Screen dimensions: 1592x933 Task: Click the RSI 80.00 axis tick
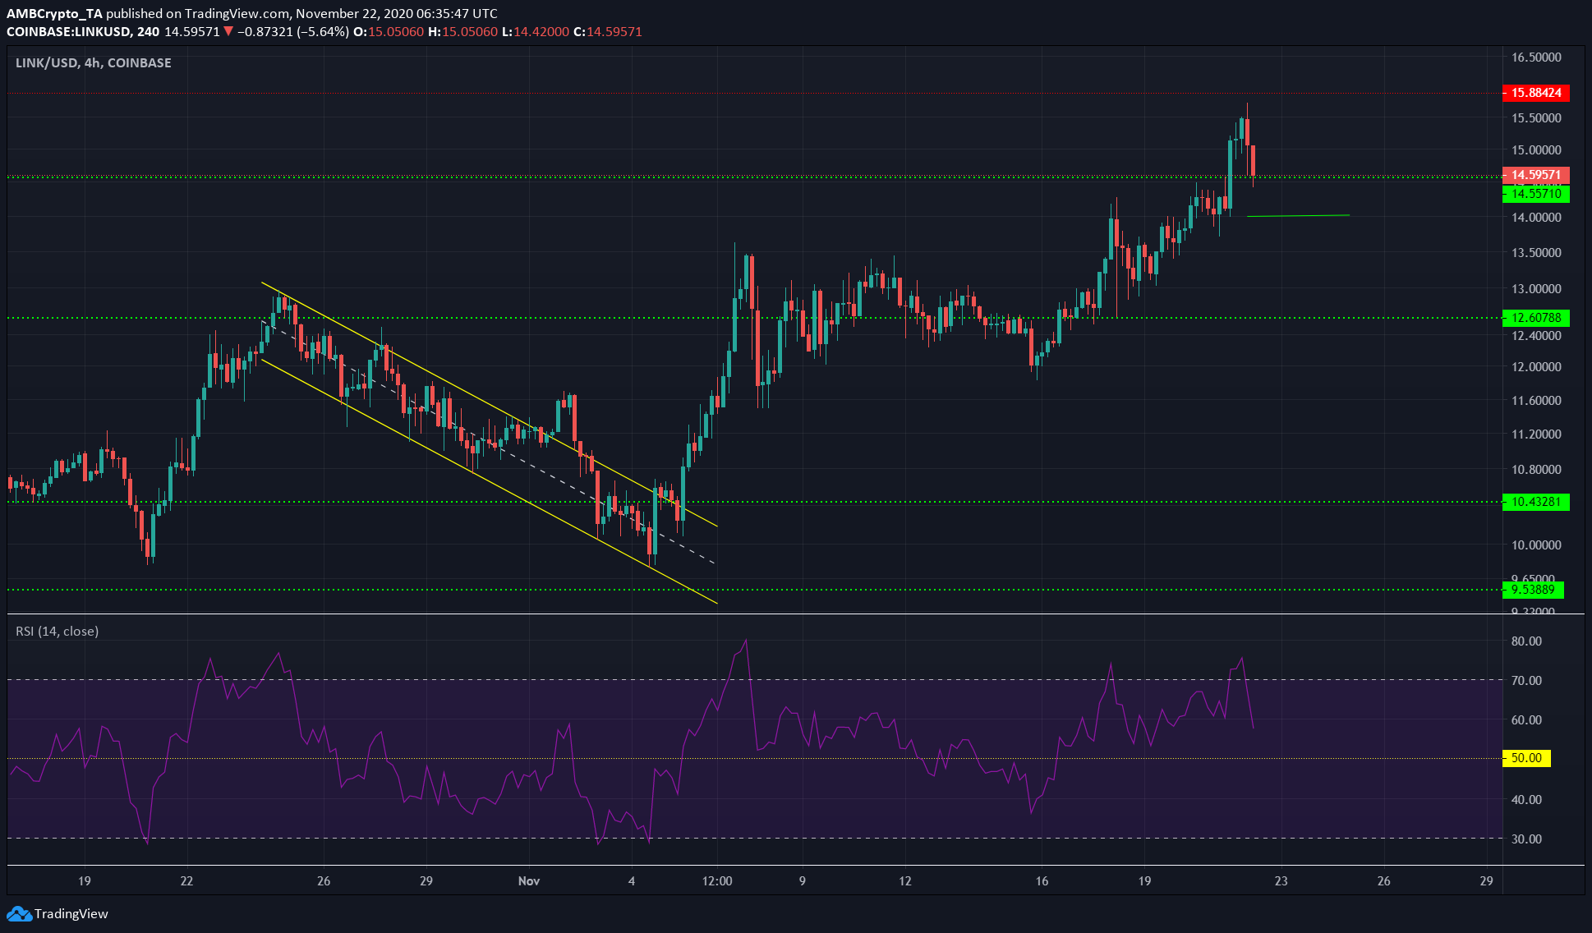(1526, 641)
